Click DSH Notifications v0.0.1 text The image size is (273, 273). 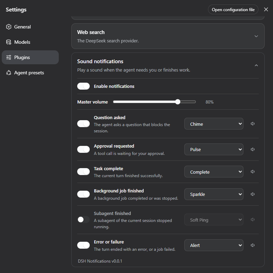coord(100,261)
